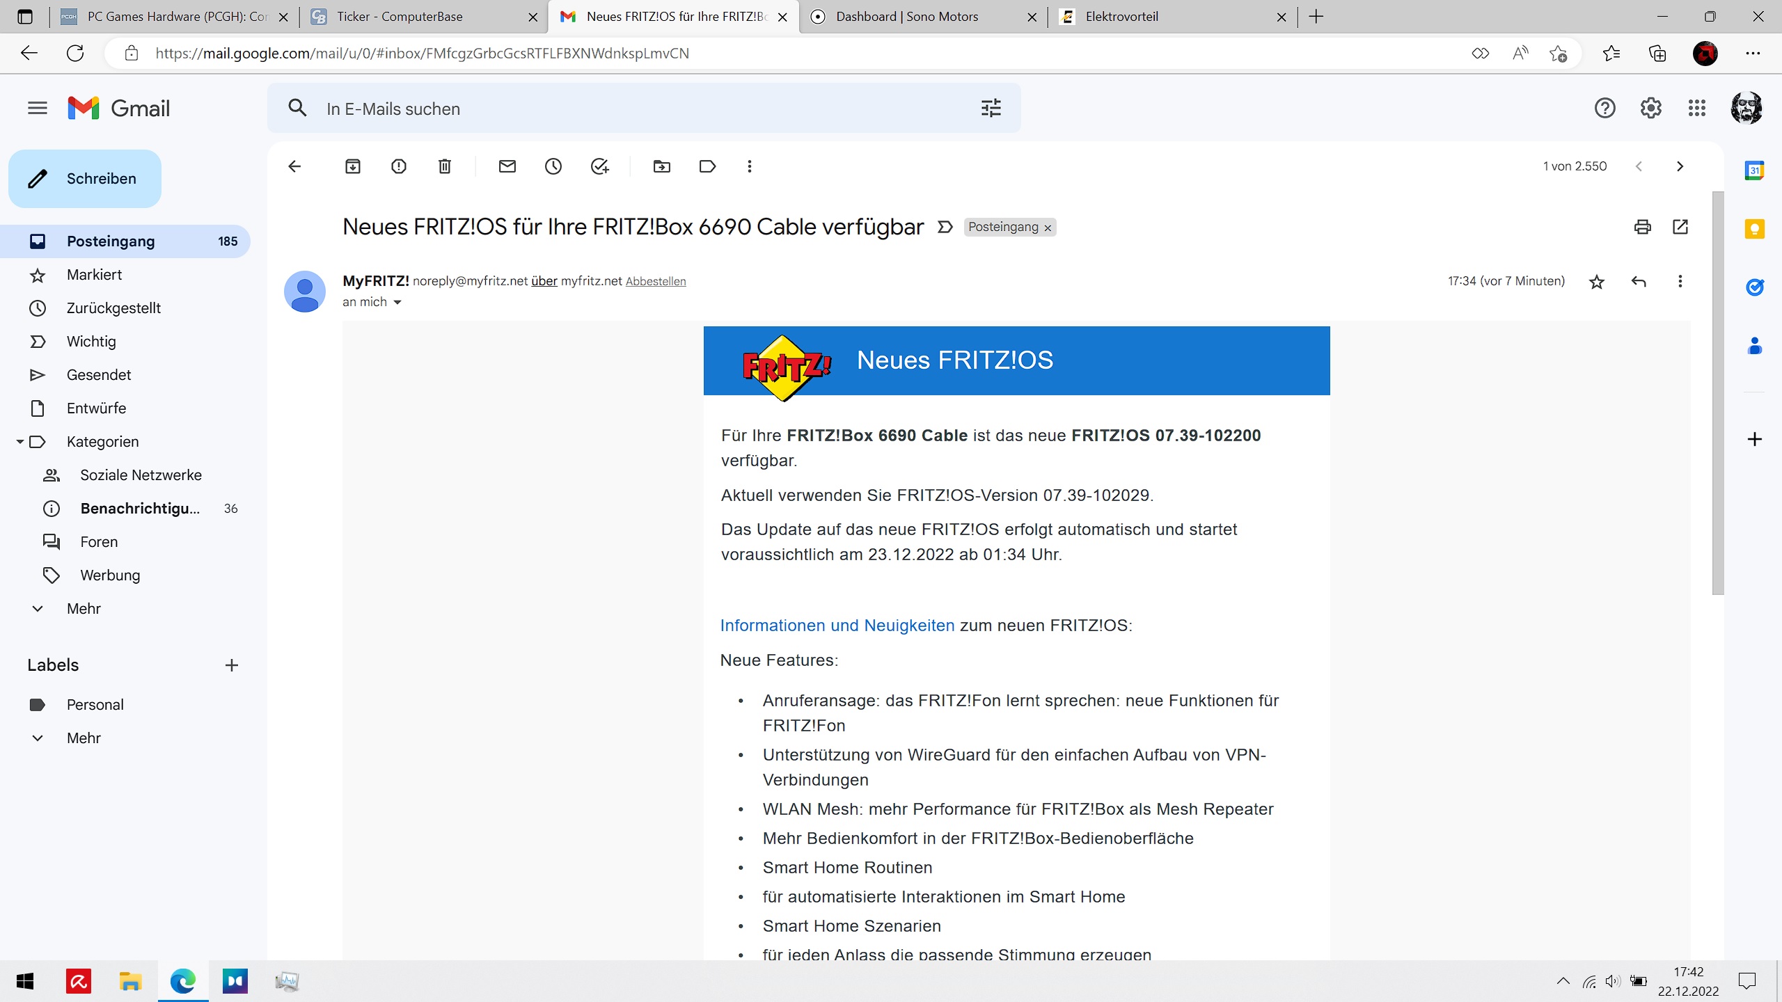Toggle the importance marker beside subject
Image resolution: width=1782 pixels, height=1002 pixels.
[x=945, y=227]
